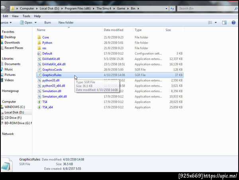Select Desktop in Favorites
Image resolution: width=239 pixels, height=180 pixels.
point(10,37)
